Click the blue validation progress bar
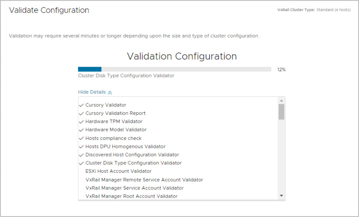The image size is (359, 217). (90, 69)
